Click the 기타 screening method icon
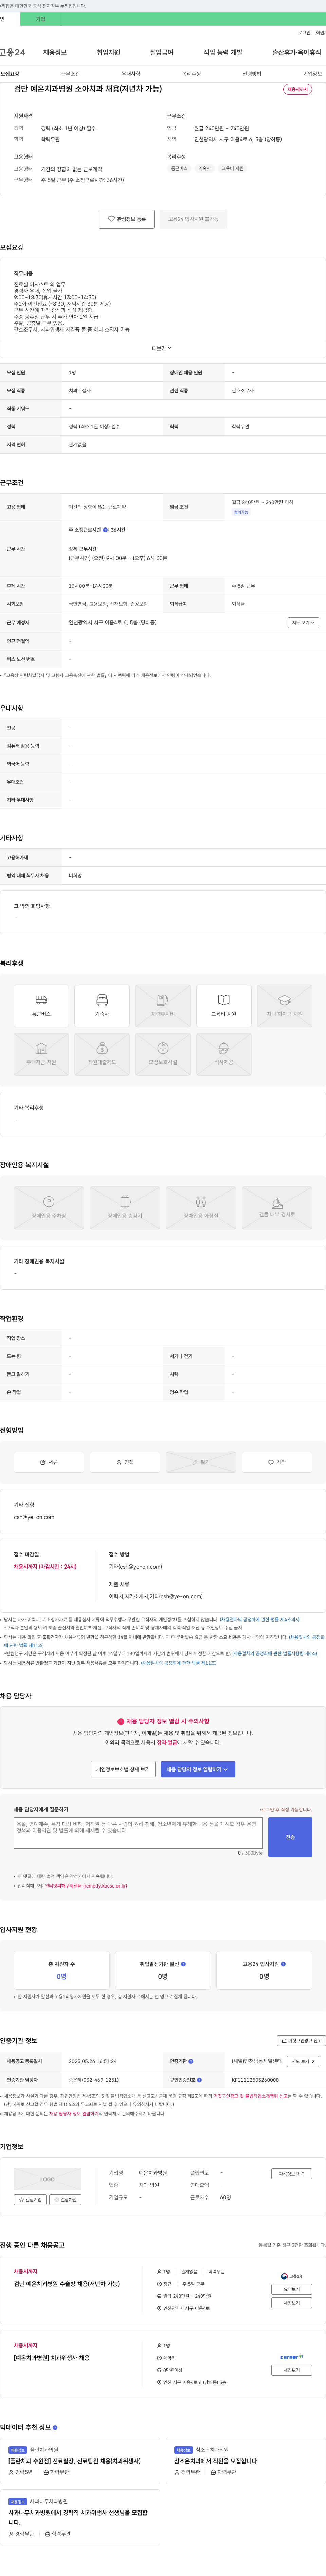This screenshot has height=2576, width=326. 277,1462
